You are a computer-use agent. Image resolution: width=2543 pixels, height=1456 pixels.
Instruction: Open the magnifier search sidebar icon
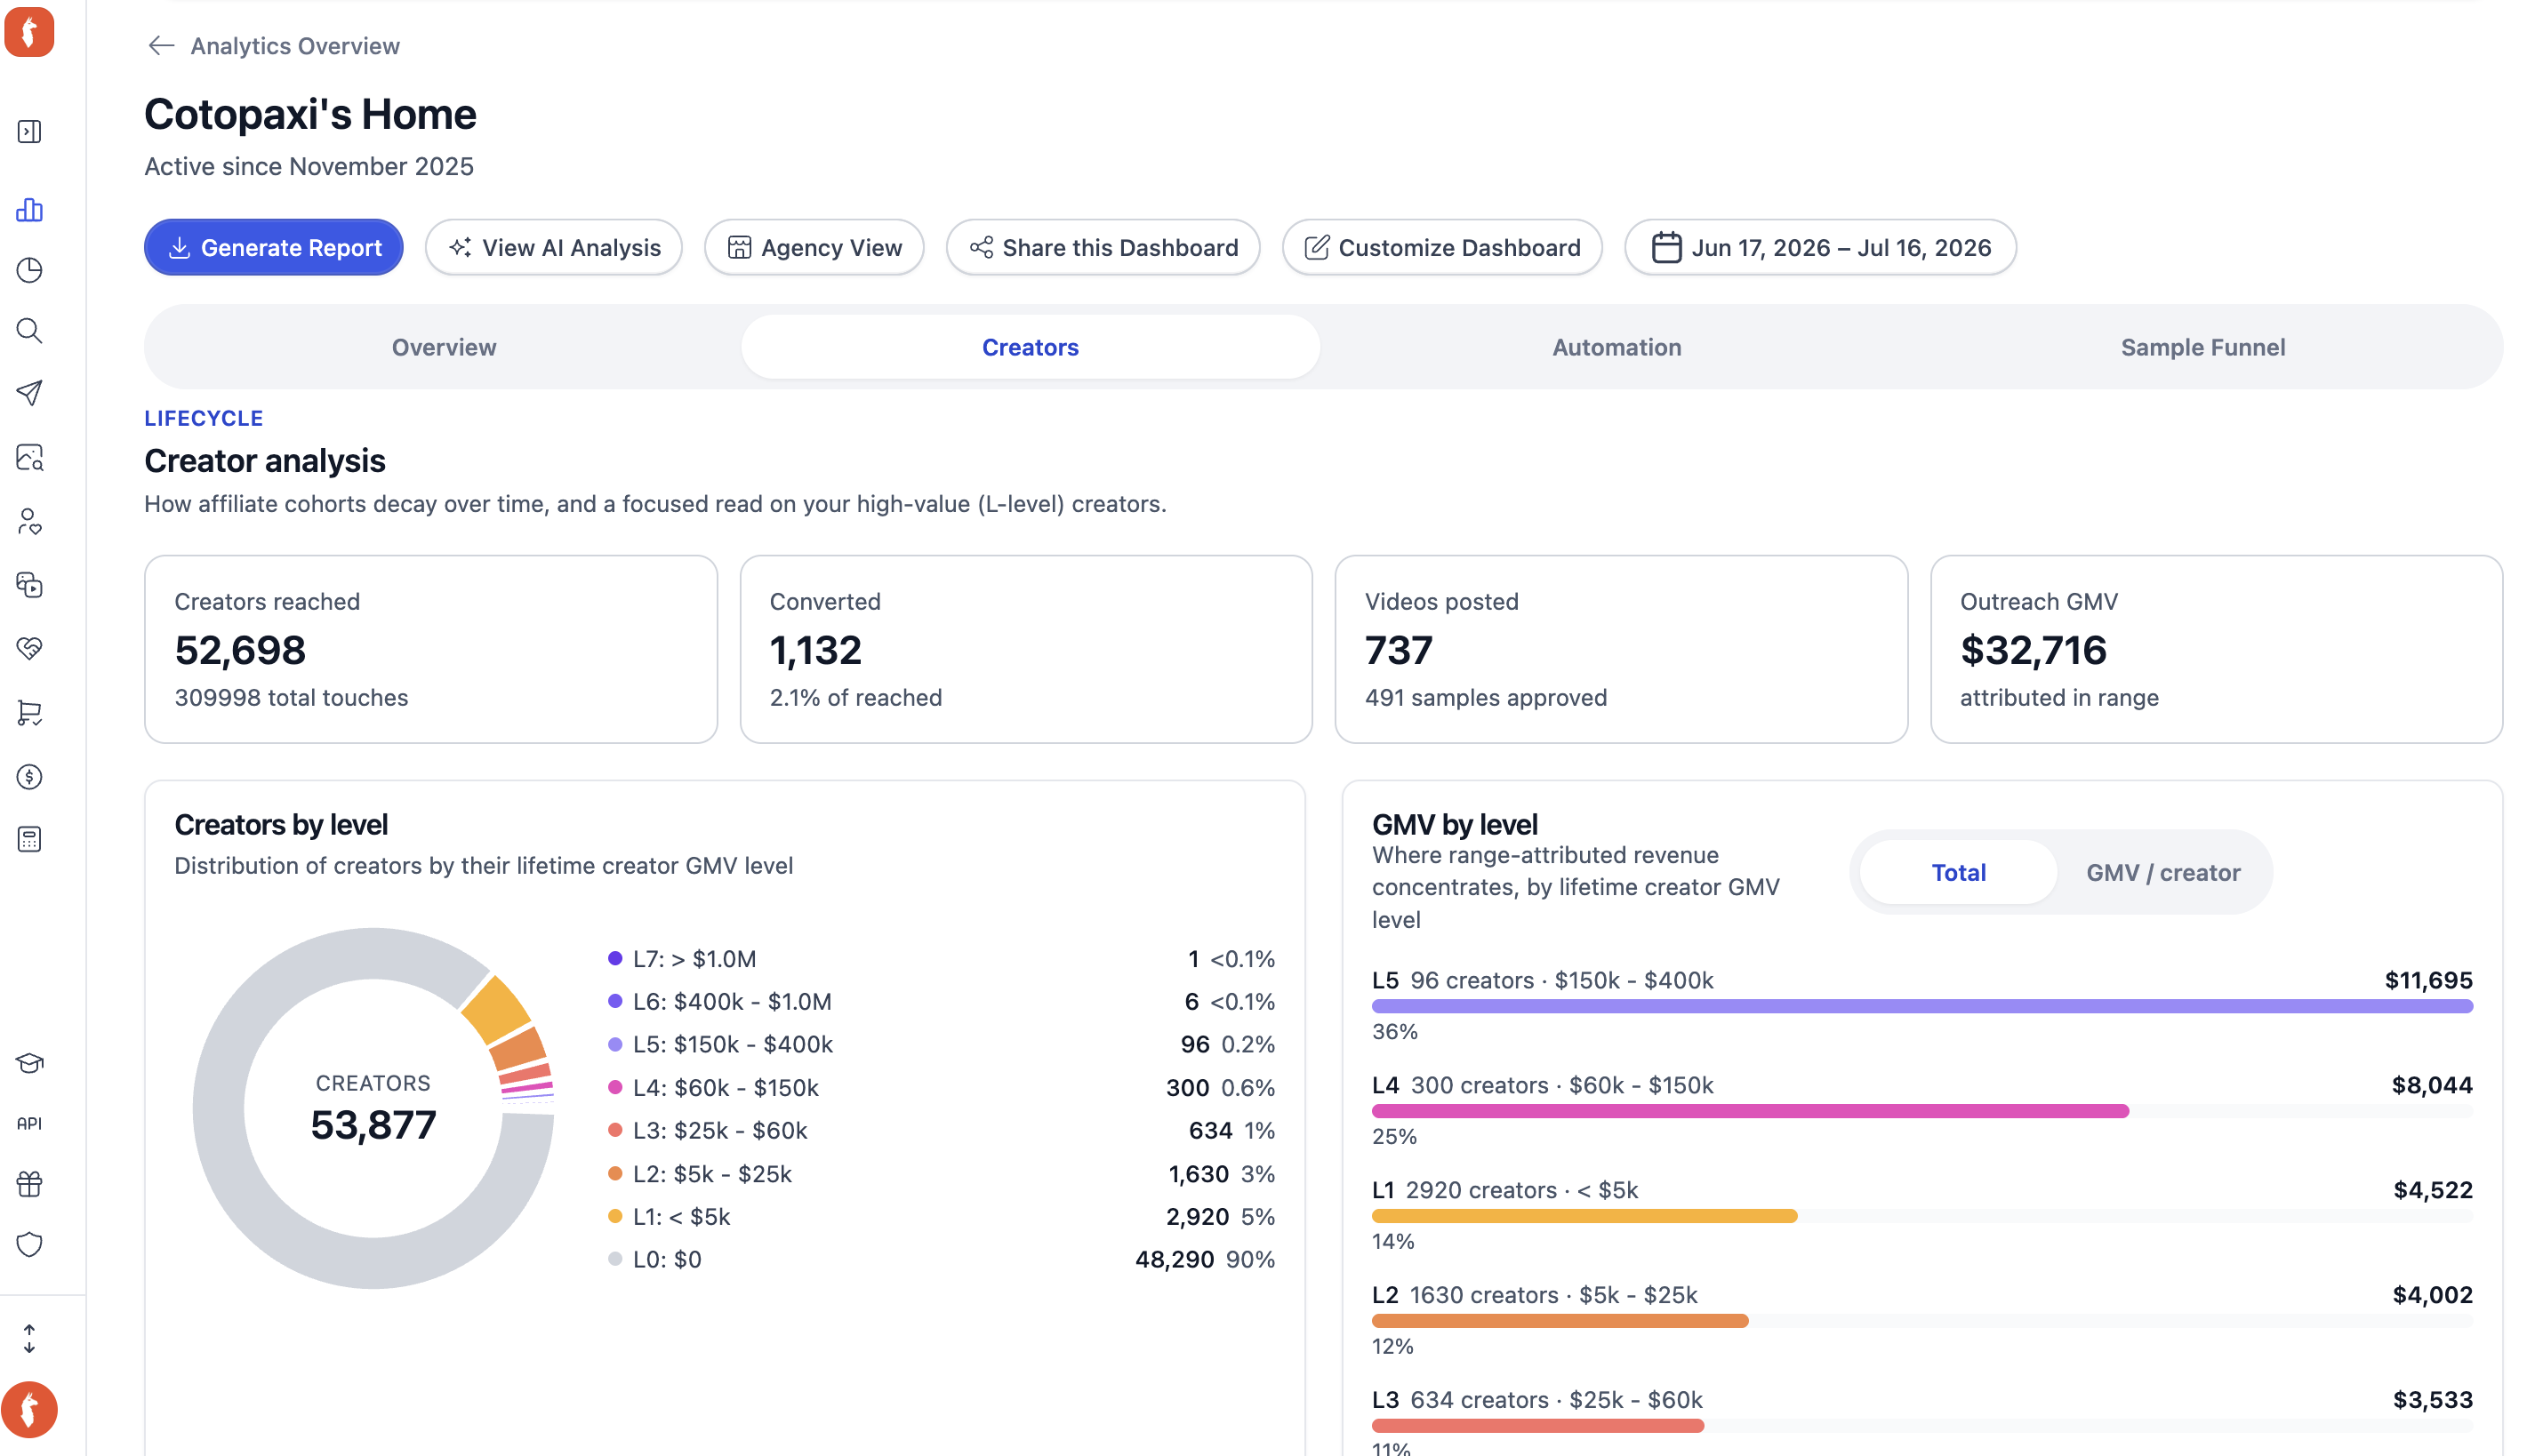(x=29, y=331)
